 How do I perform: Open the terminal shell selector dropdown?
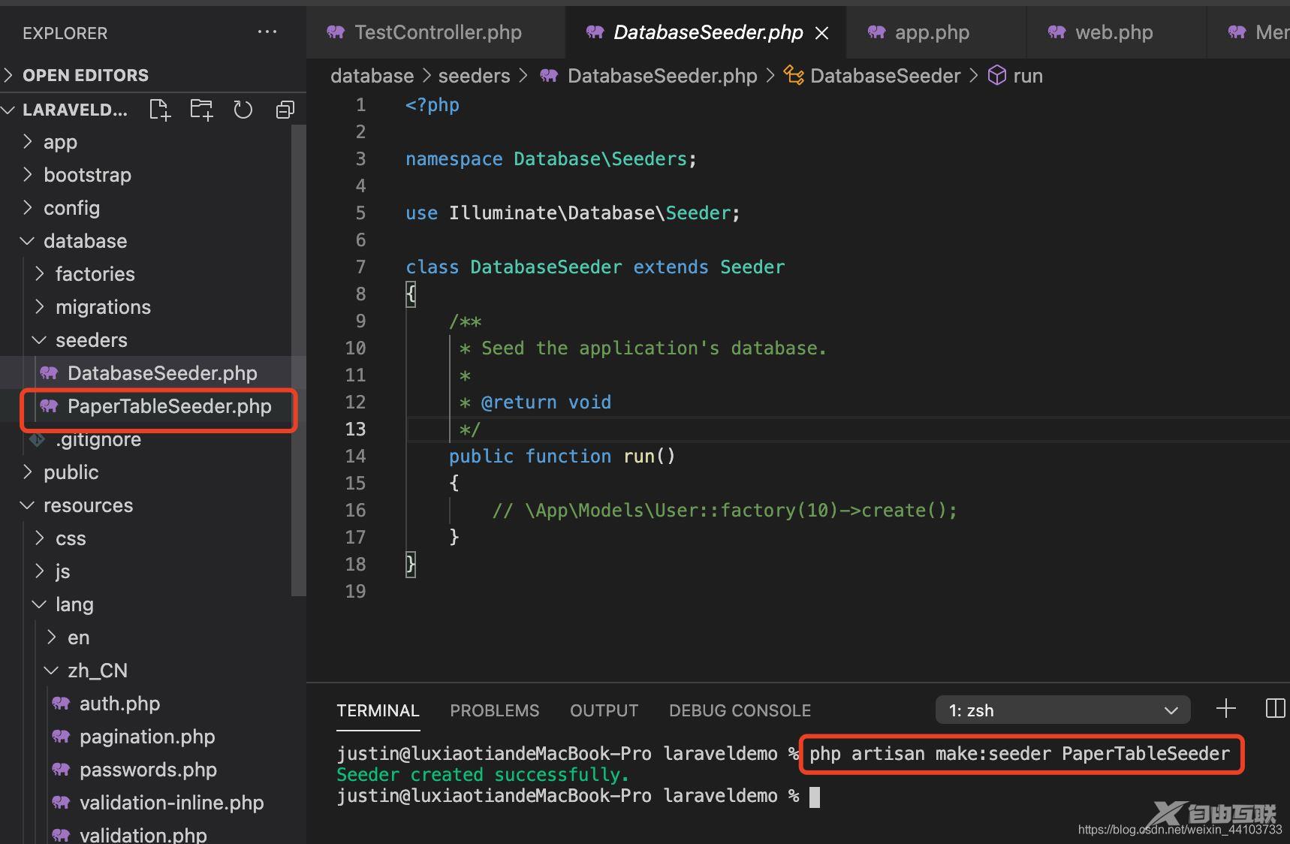coord(1062,710)
